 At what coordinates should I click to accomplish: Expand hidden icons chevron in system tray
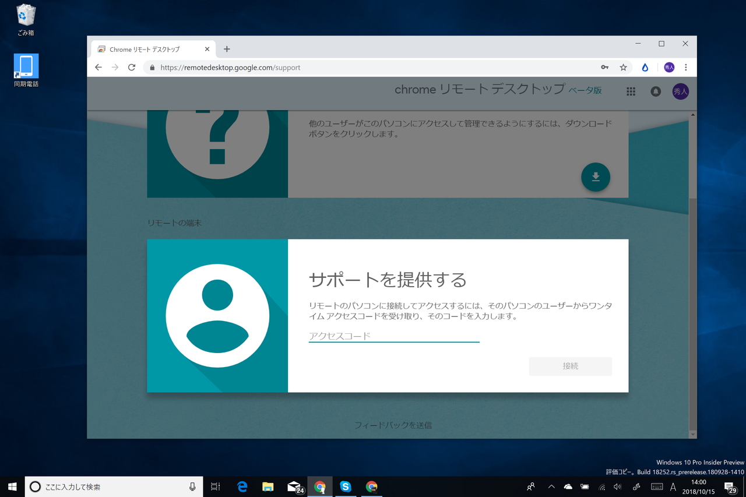pos(551,487)
